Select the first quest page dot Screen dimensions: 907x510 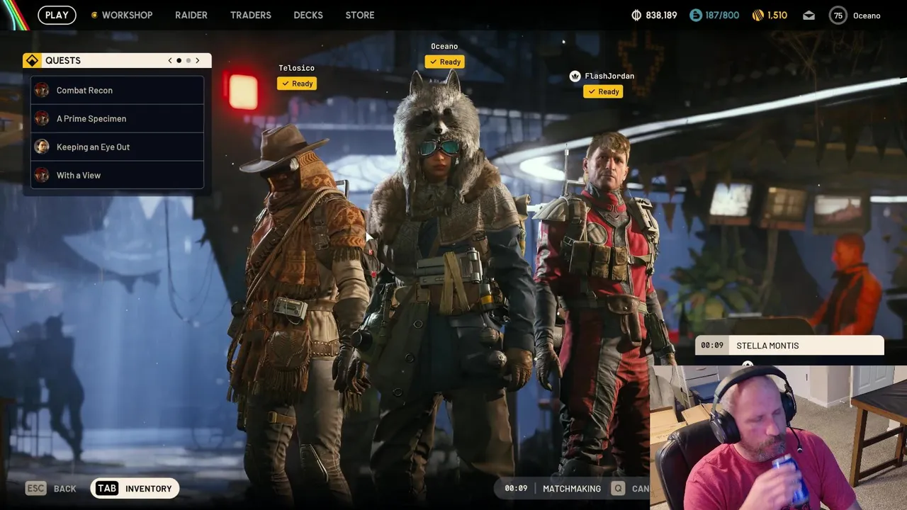point(179,61)
